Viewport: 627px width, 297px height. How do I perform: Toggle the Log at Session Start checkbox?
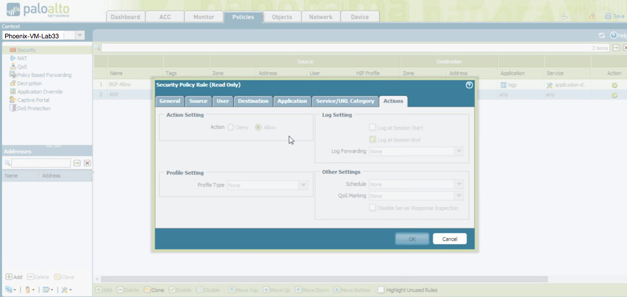pos(373,127)
